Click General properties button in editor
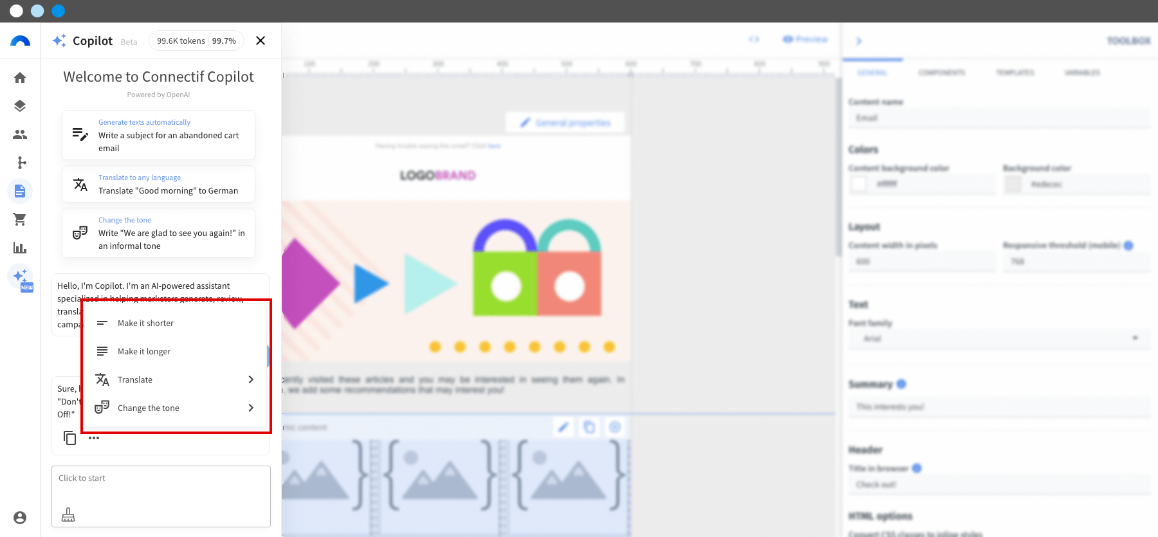Viewport: 1158px width, 537px height. coord(565,122)
